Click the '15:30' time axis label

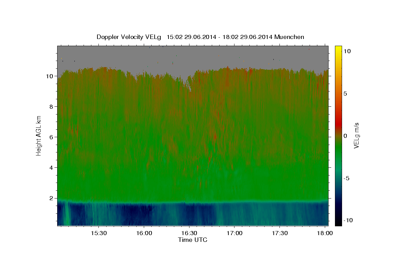98,233
